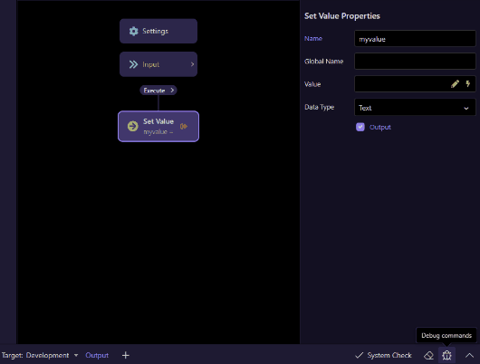Click the lightning bolt expression icon

pos(468,83)
